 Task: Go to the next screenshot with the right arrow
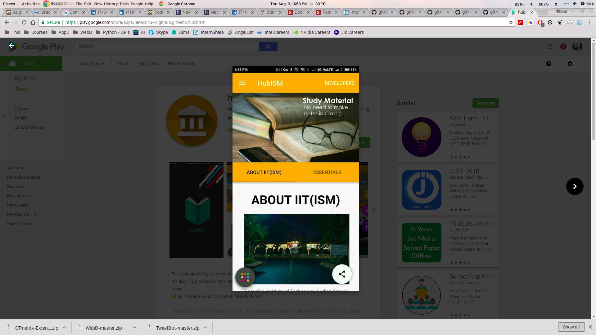click(575, 186)
